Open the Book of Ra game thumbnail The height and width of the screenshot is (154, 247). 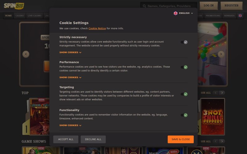click(40, 117)
